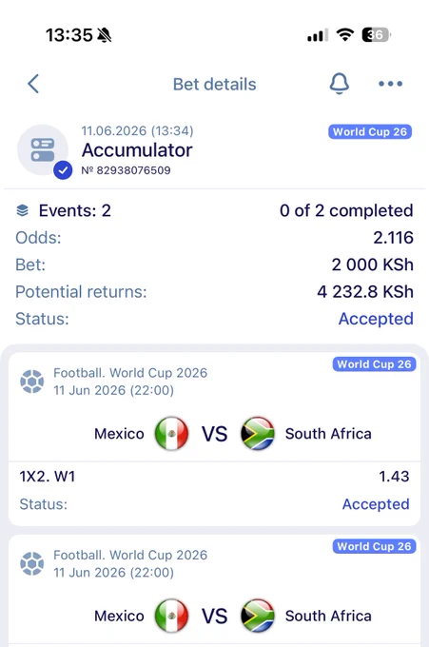Viewport: 429px width, 647px height.
Task: Tap World Cup 26 tag on second event
Action: click(x=374, y=546)
